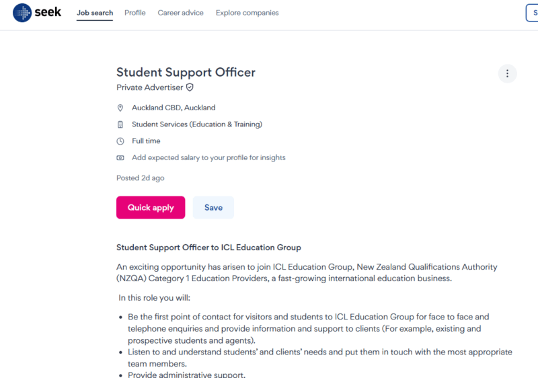
Task: Open Career advice in the navigation
Action: click(x=180, y=13)
